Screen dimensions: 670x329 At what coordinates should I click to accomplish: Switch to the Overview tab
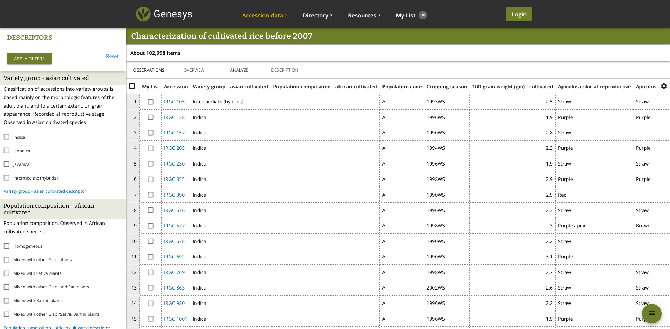[x=194, y=70]
